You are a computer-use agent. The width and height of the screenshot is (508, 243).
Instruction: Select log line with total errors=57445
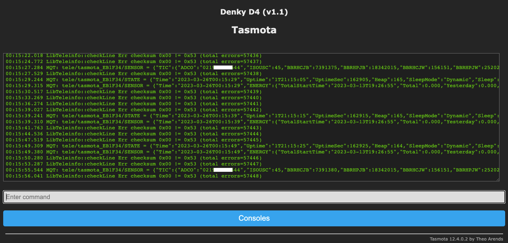[134, 140]
